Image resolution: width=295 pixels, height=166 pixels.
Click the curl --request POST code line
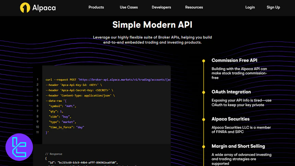pos(108,80)
